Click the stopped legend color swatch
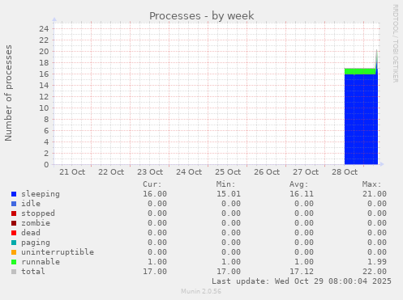403x300 pixels. tap(14, 213)
